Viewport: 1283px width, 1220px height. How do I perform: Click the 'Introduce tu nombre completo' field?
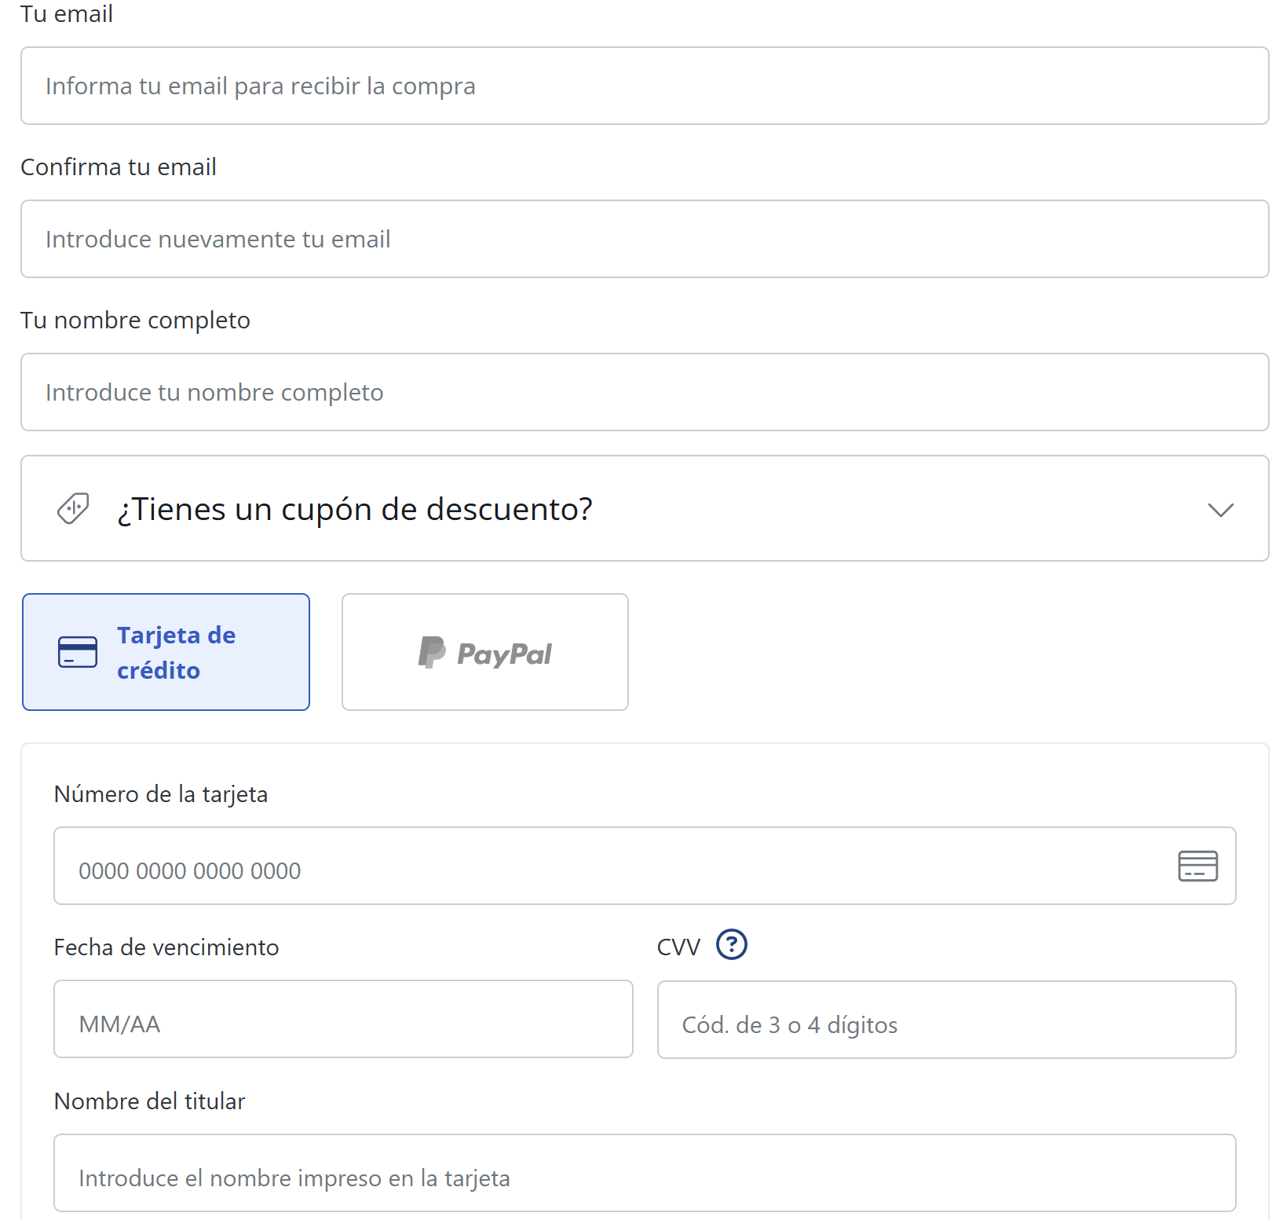pos(644,392)
